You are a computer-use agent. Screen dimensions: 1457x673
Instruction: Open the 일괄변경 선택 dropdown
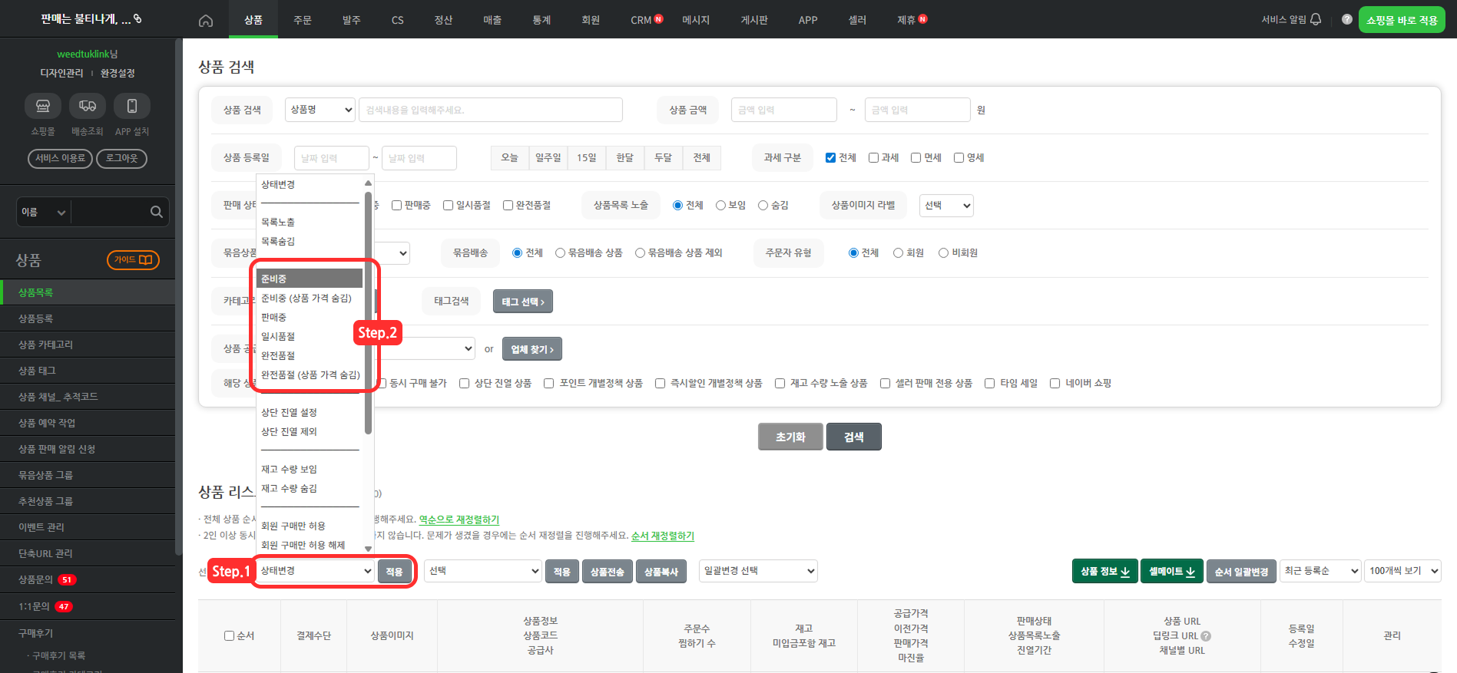click(759, 571)
